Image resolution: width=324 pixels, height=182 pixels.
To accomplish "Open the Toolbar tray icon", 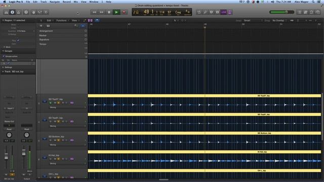I will click(x=19, y=12).
